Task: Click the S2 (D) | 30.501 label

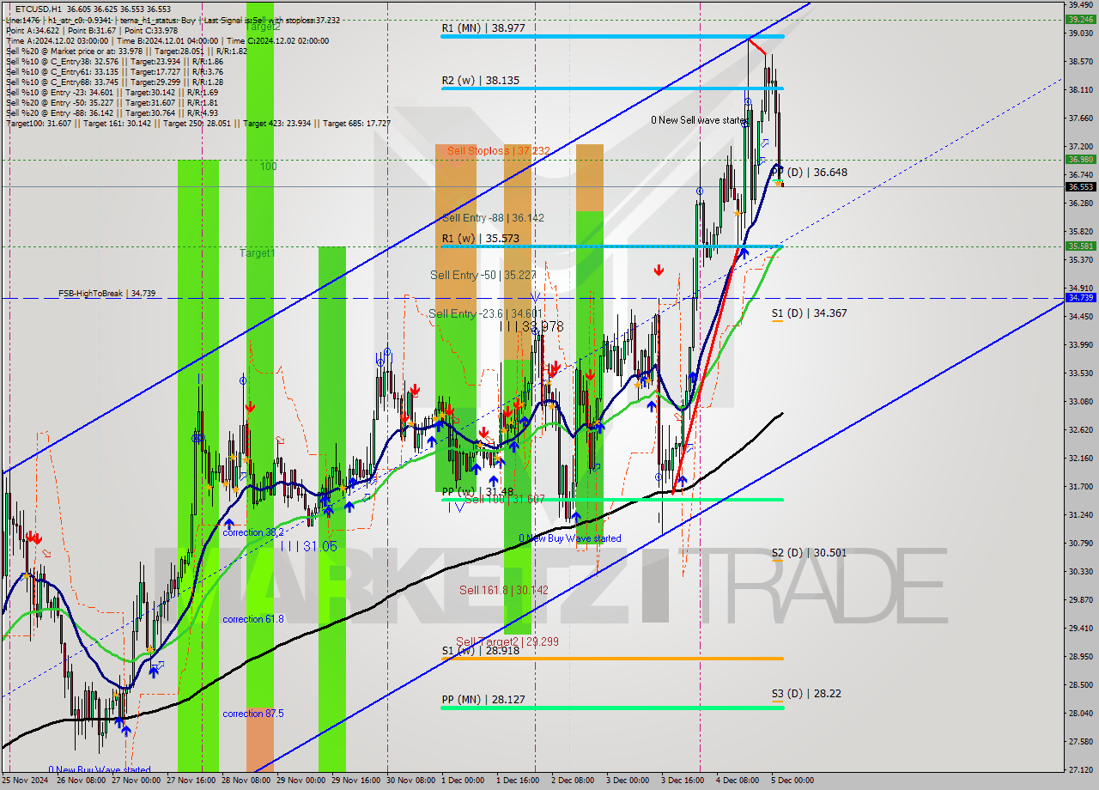Action: pyautogui.click(x=809, y=552)
